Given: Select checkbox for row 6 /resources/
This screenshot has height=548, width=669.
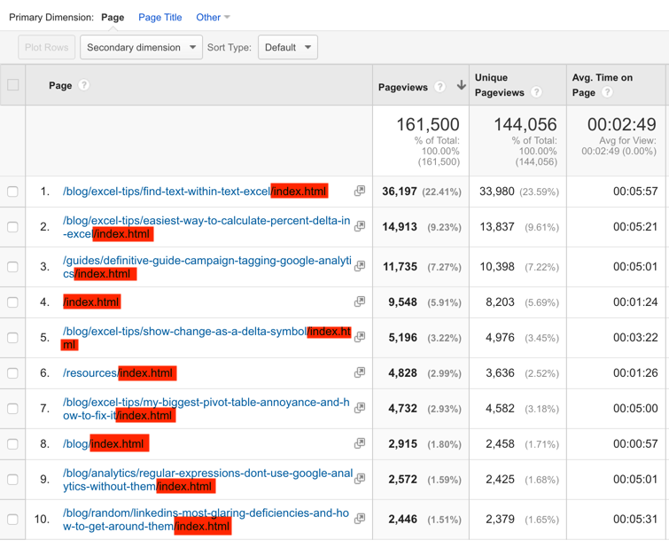Looking at the screenshot, I should (x=13, y=373).
